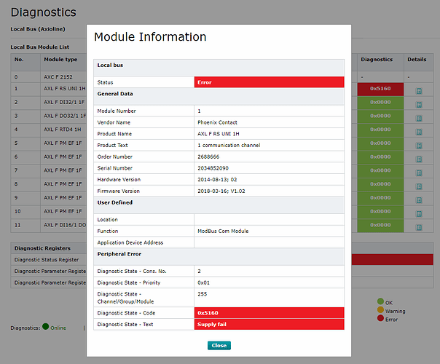Click the green OK legend dot

380,301
